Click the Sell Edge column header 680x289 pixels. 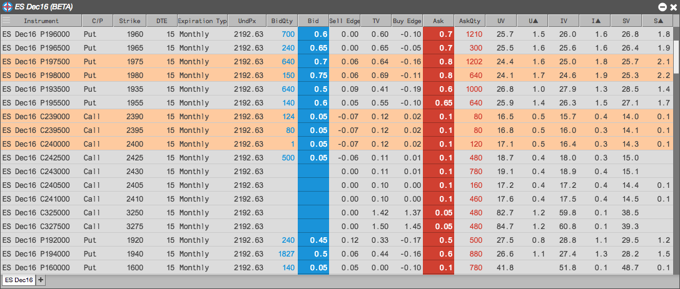coord(345,21)
